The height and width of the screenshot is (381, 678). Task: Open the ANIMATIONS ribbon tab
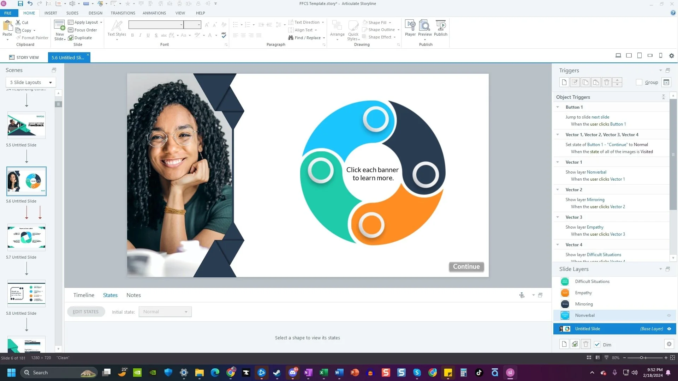point(154,13)
